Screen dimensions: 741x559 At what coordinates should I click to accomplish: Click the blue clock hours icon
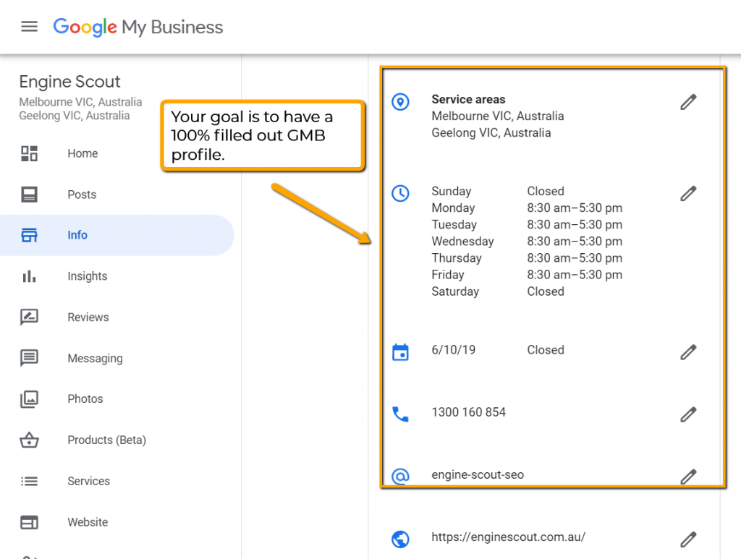[400, 193]
